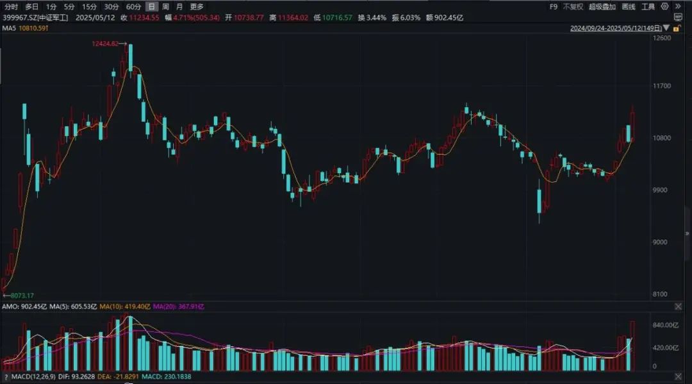
Task: Close the AMO volume indicator panel
Action: click(x=679, y=306)
